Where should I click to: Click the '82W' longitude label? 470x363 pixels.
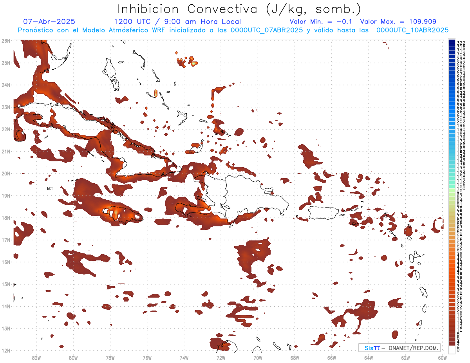click(36, 357)
